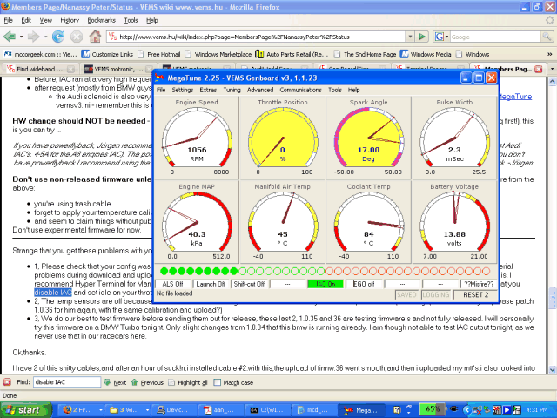
Task: Open motorgeek.com bookmark
Action: pyautogui.click(x=40, y=54)
